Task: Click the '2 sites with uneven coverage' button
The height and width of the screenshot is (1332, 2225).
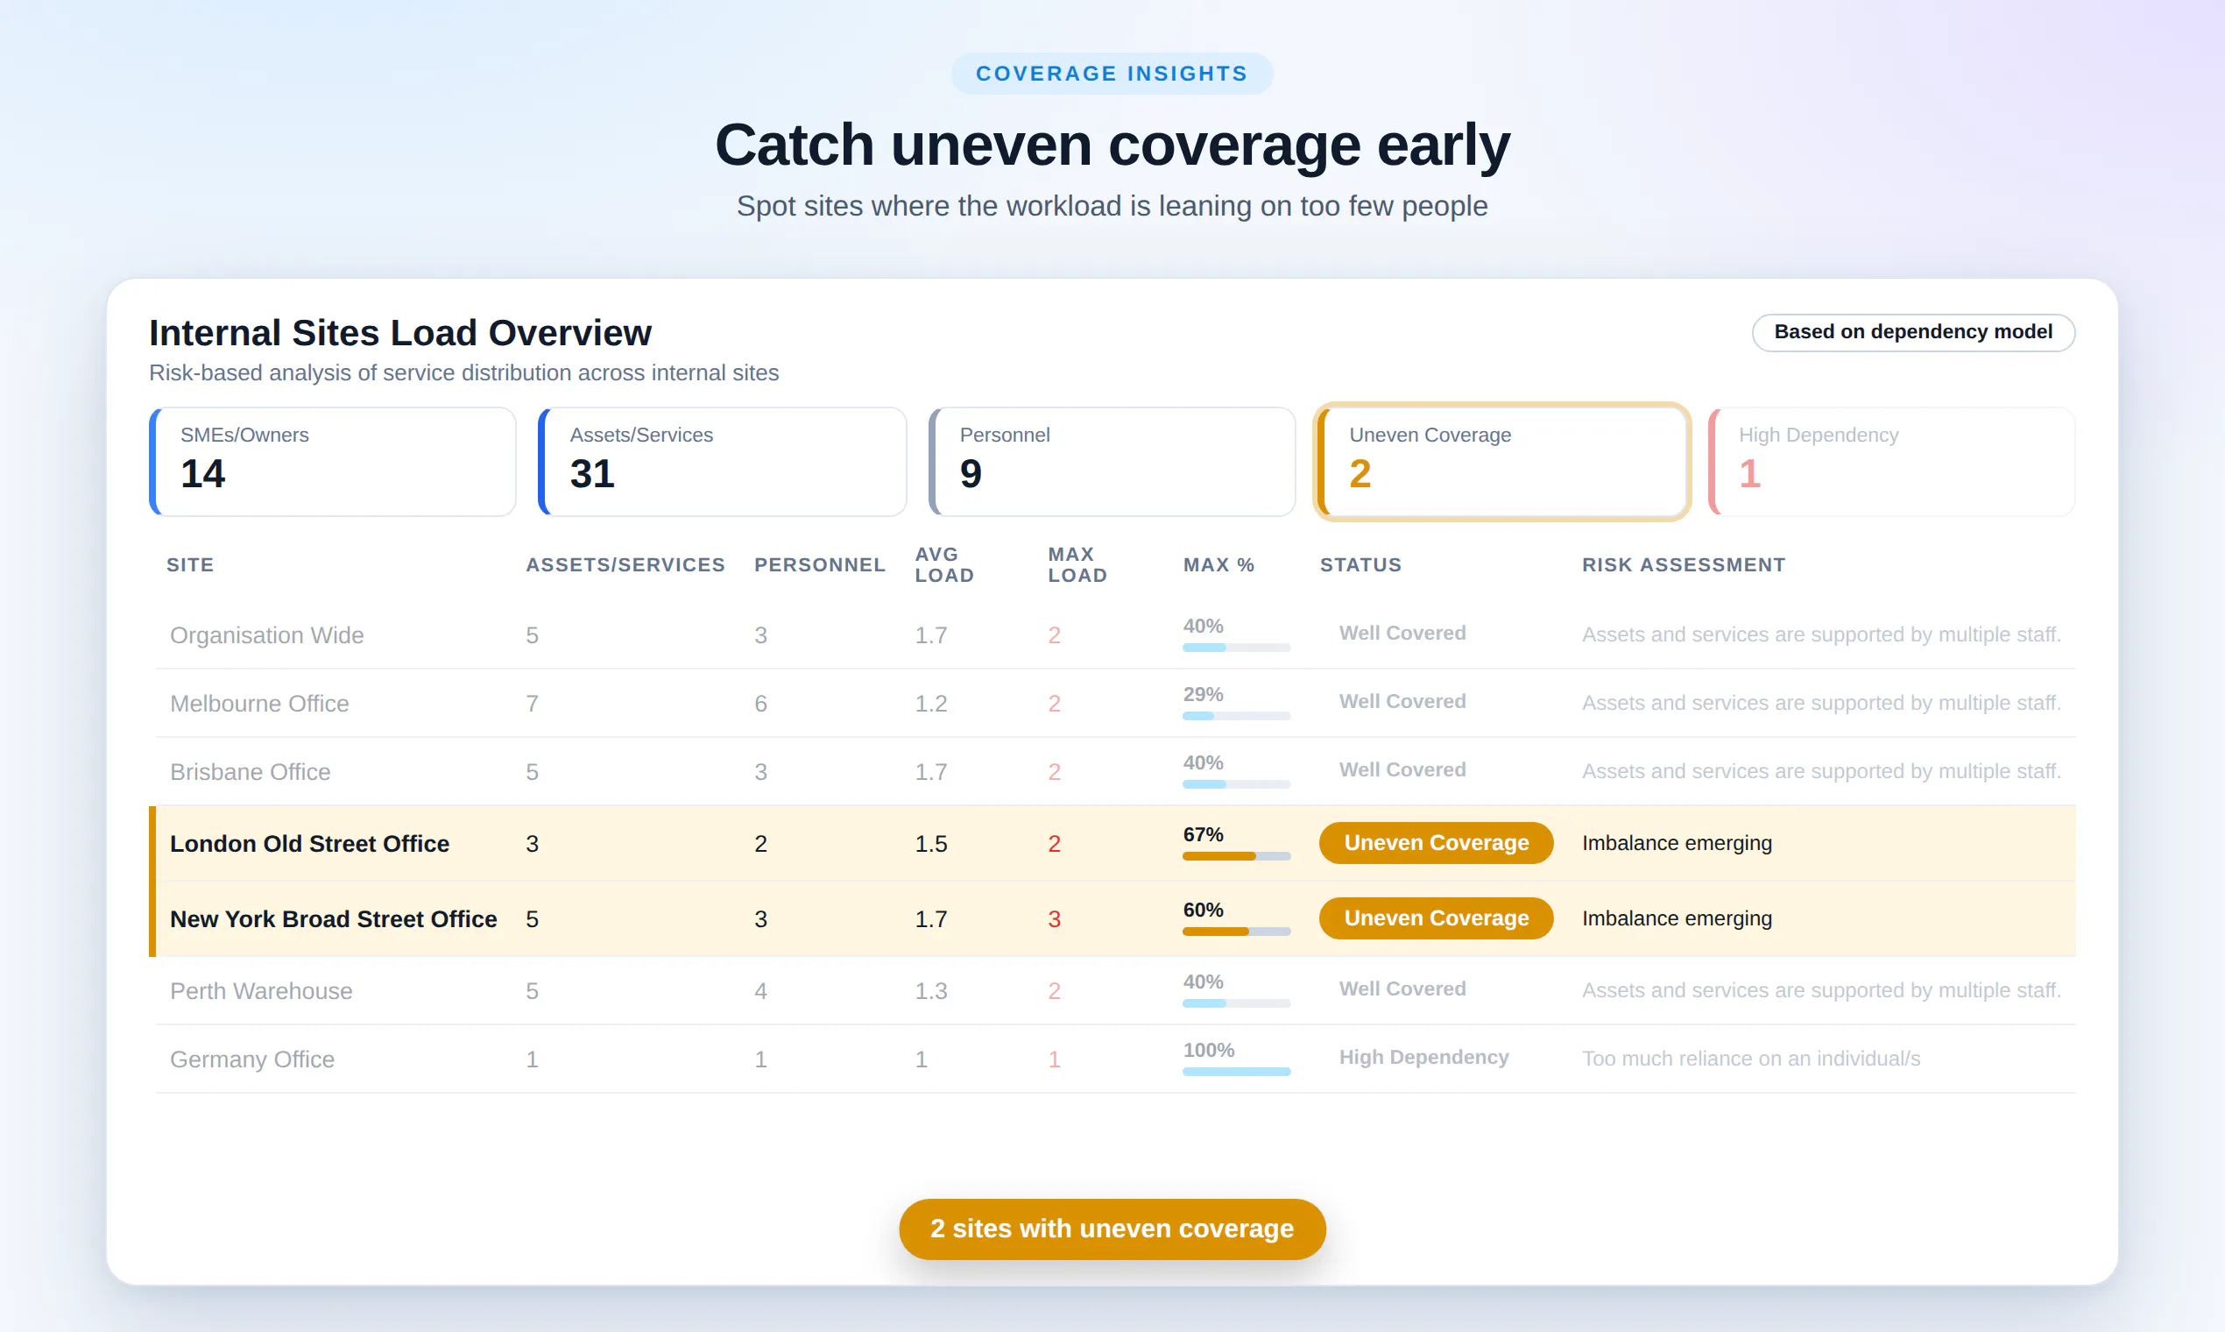Action: pyautogui.click(x=1112, y=1229)
